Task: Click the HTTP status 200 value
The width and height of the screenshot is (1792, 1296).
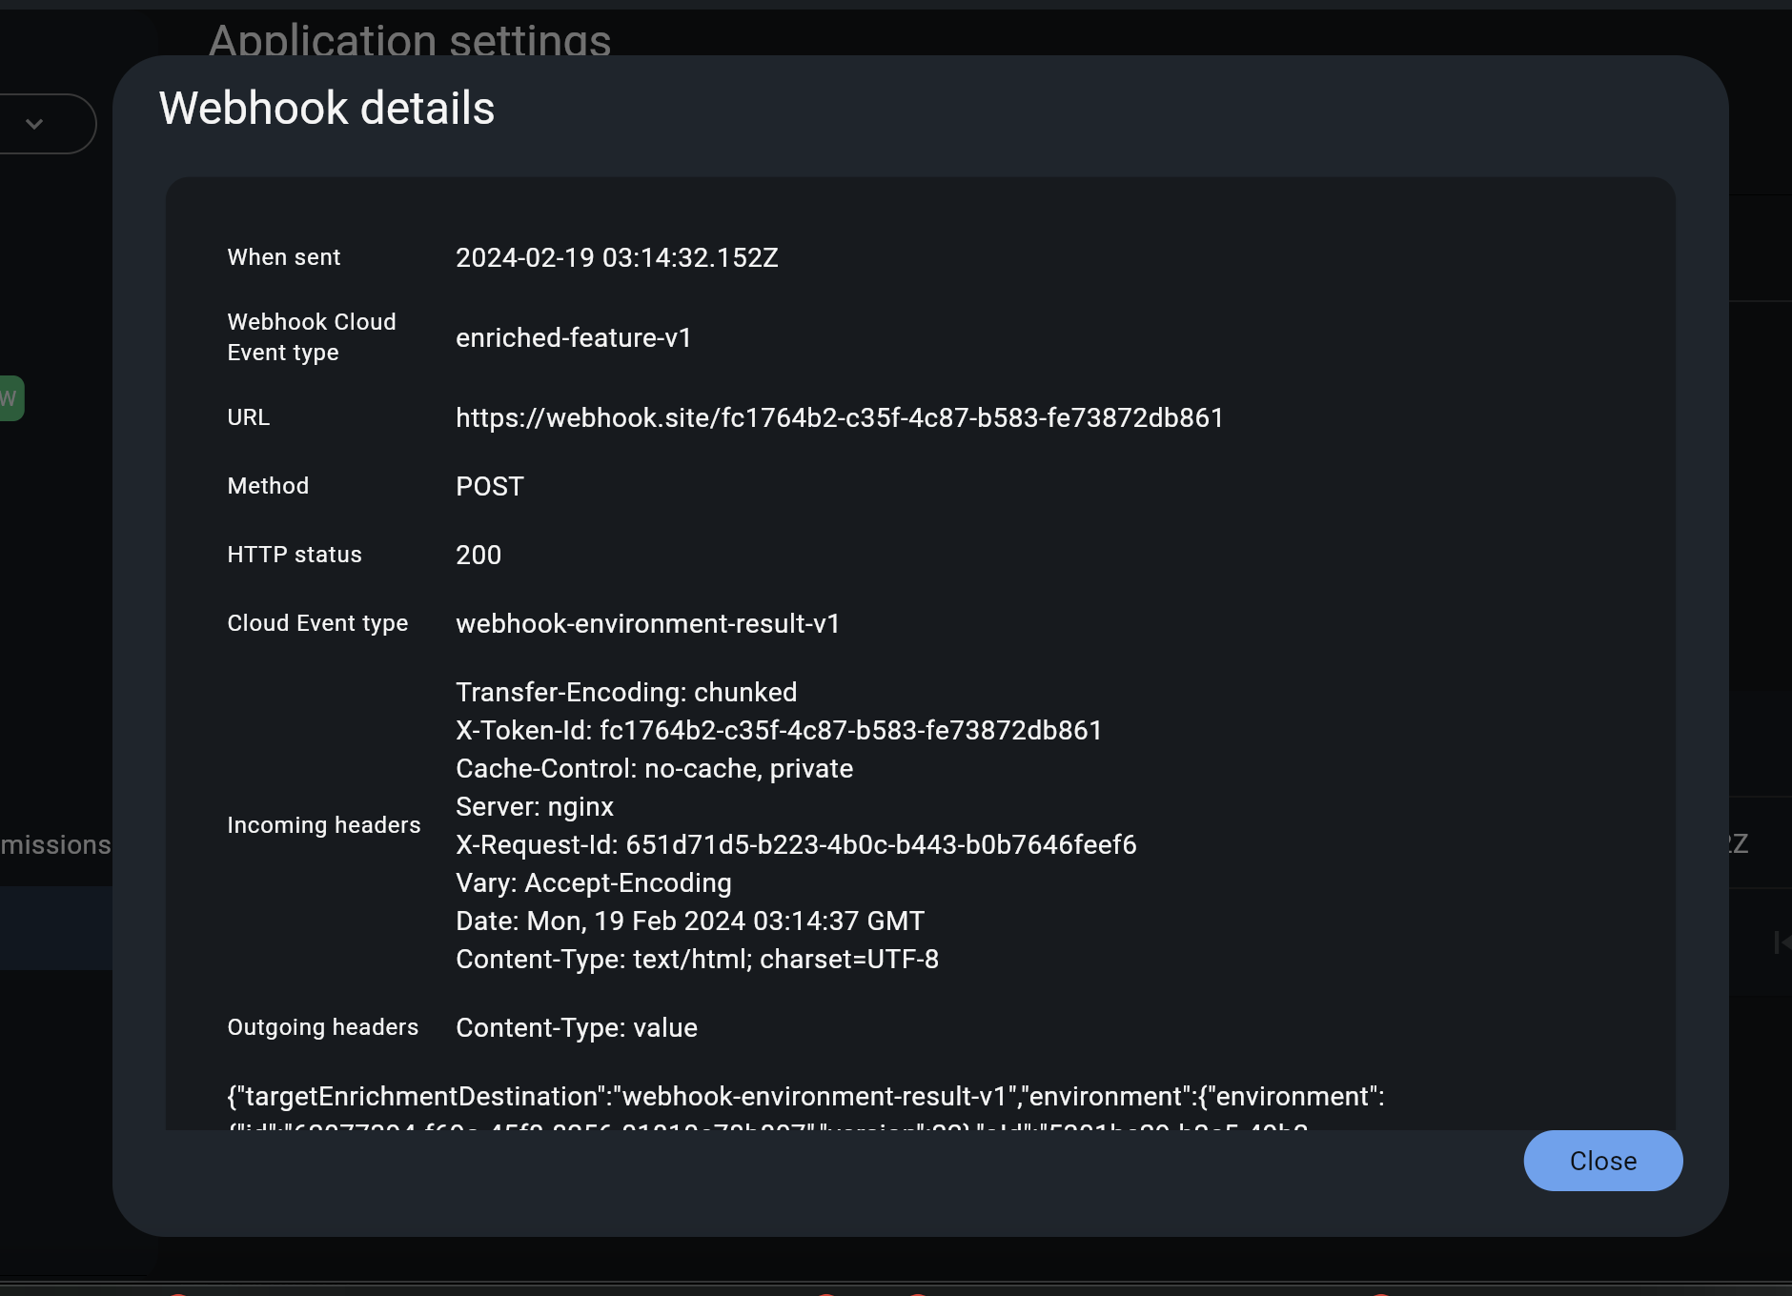Action: tap(478, 555)
